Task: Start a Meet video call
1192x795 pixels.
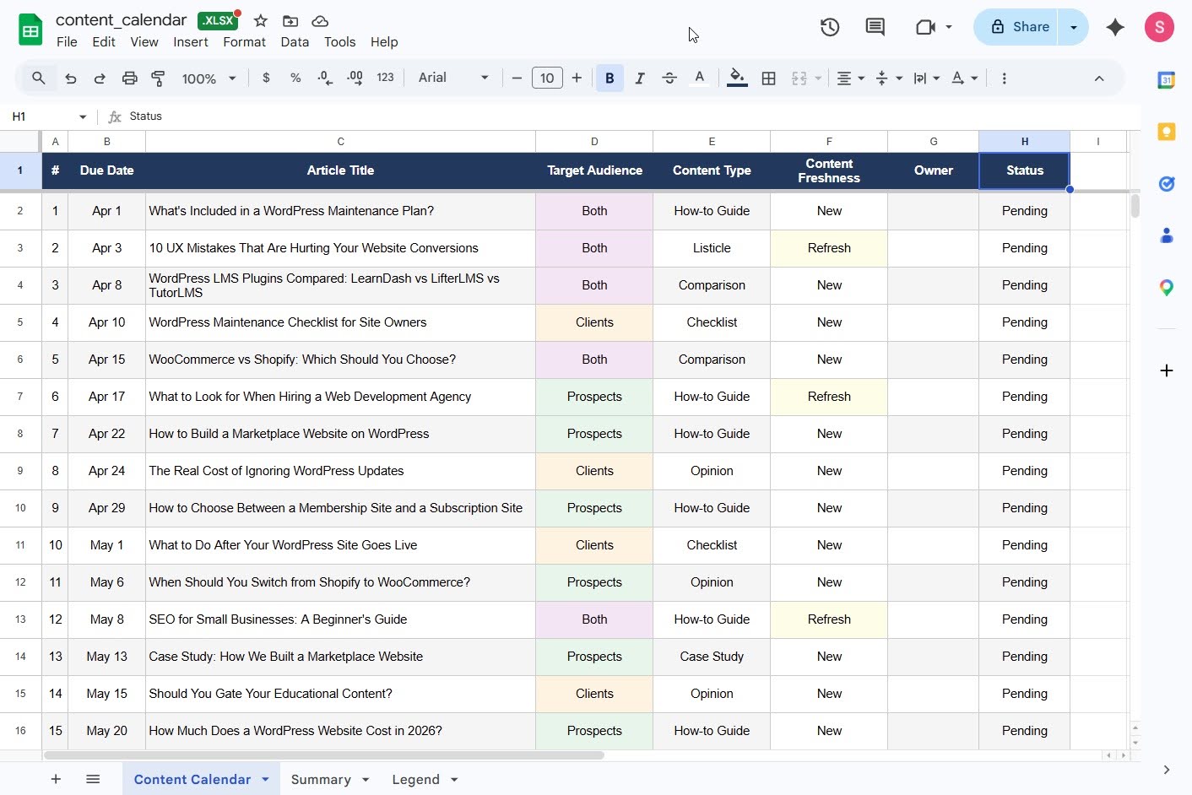Action: coord(926,27)
